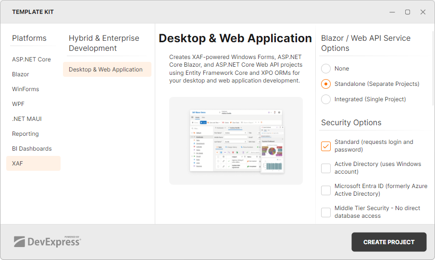Open the WPF platform entry

point(18,104)
